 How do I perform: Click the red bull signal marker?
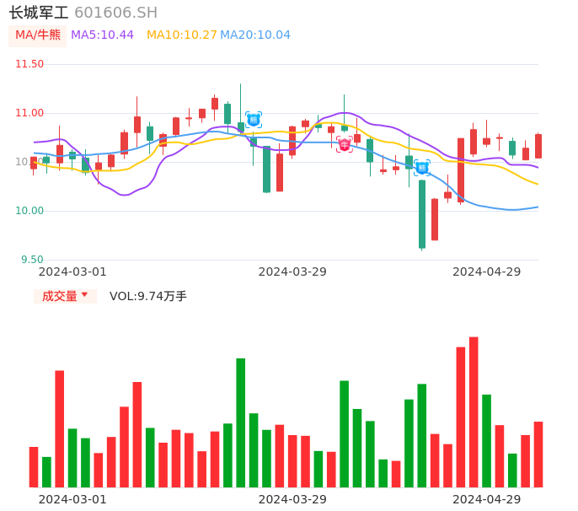coord(344,144)
